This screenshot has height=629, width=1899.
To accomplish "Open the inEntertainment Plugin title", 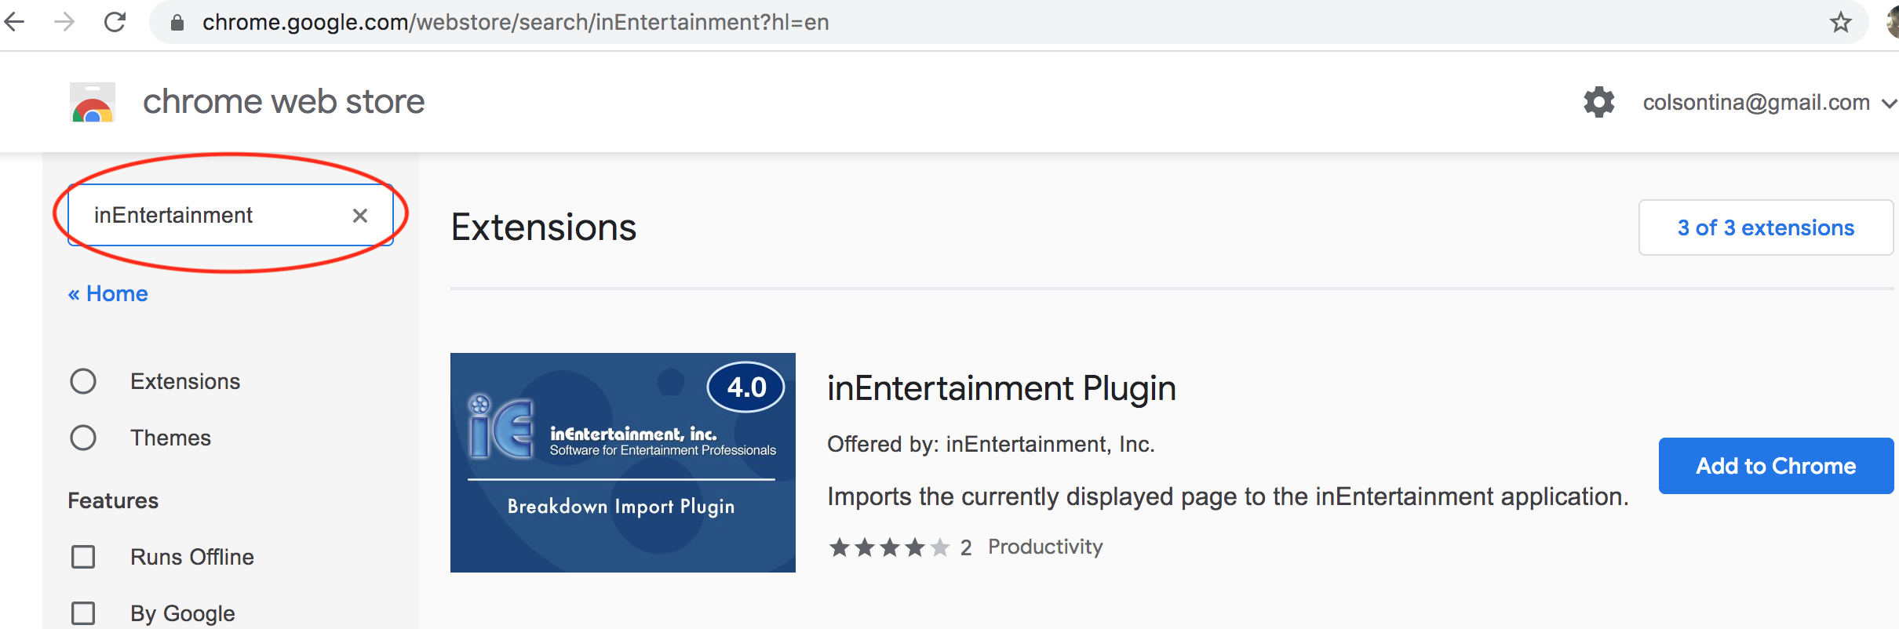I will pos(1001,388).
